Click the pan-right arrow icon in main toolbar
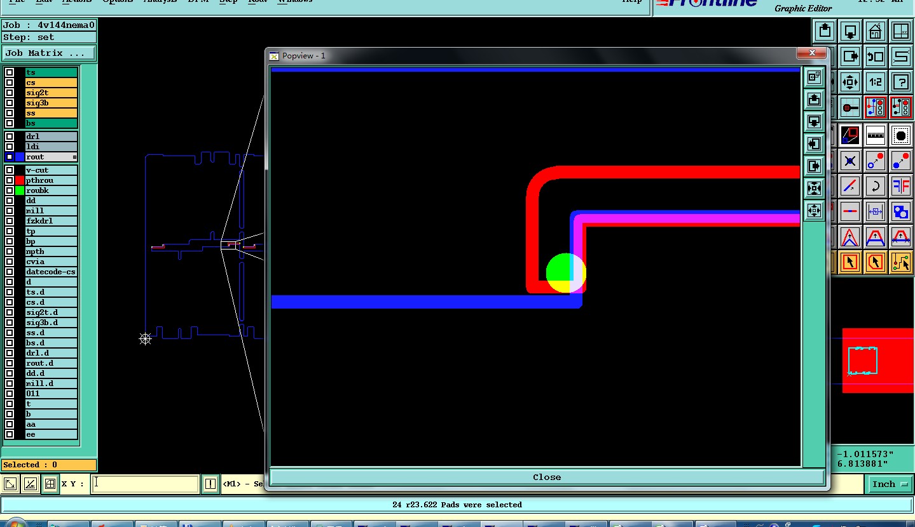915x527 pixels. click(850, 57)
